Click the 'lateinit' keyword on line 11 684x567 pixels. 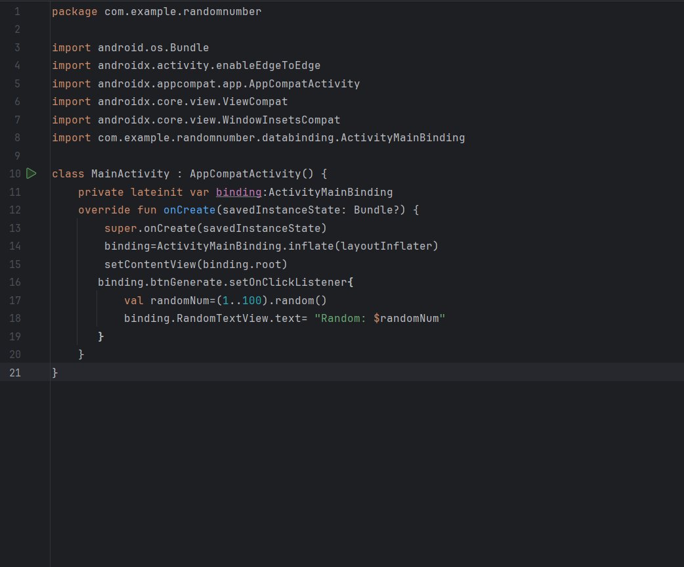[157, 192]
